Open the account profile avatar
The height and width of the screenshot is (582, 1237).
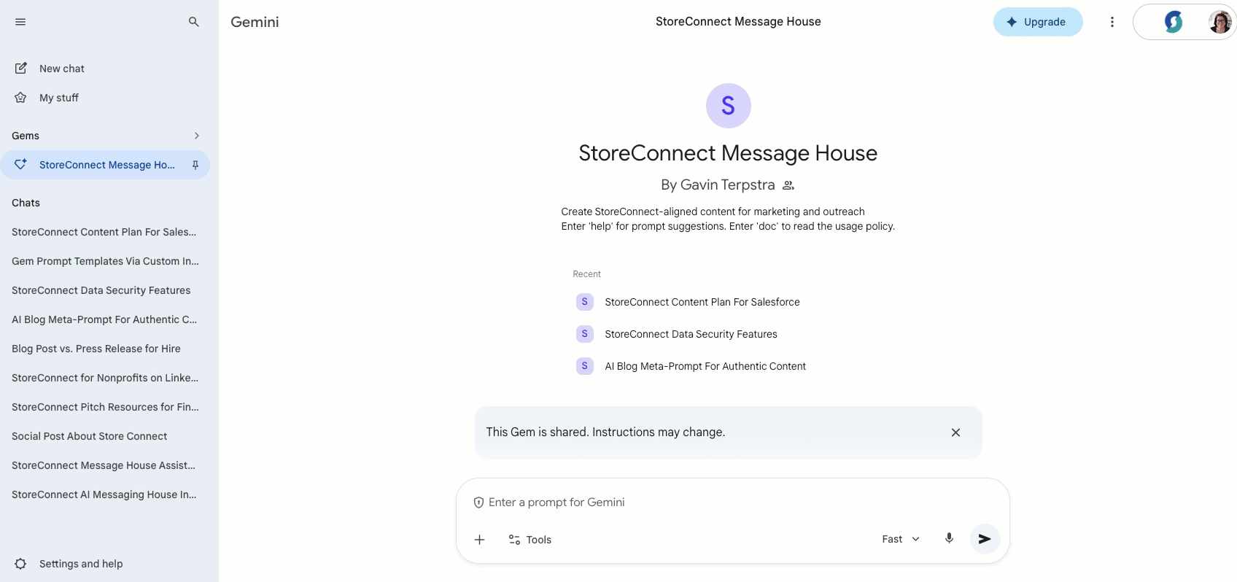tap(1220, 22)
